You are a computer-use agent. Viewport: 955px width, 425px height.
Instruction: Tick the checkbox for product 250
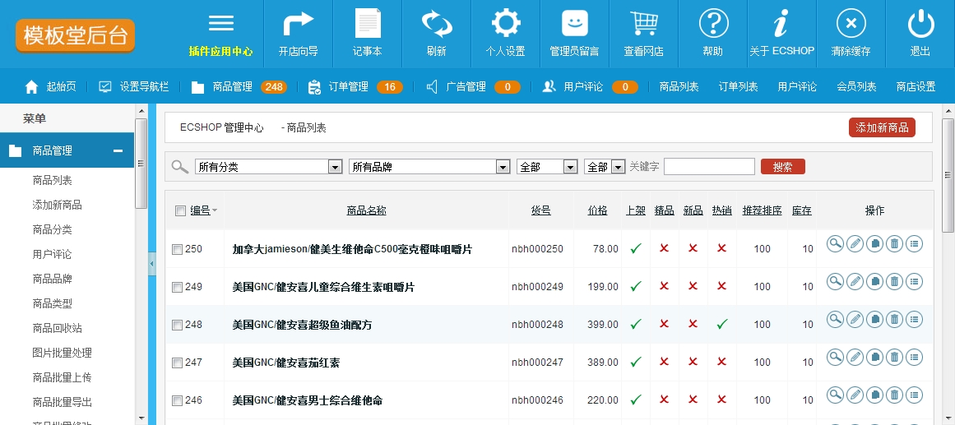point(178,249)
